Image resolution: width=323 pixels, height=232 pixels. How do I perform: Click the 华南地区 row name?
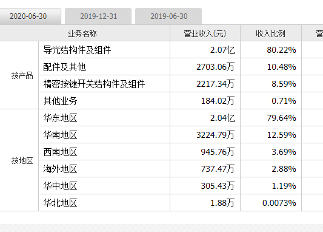coord(60,135)
